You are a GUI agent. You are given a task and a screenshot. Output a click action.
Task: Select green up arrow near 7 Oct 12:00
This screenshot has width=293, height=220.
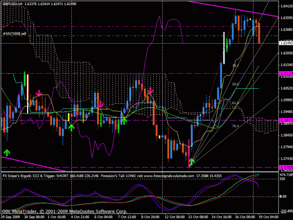124,121
